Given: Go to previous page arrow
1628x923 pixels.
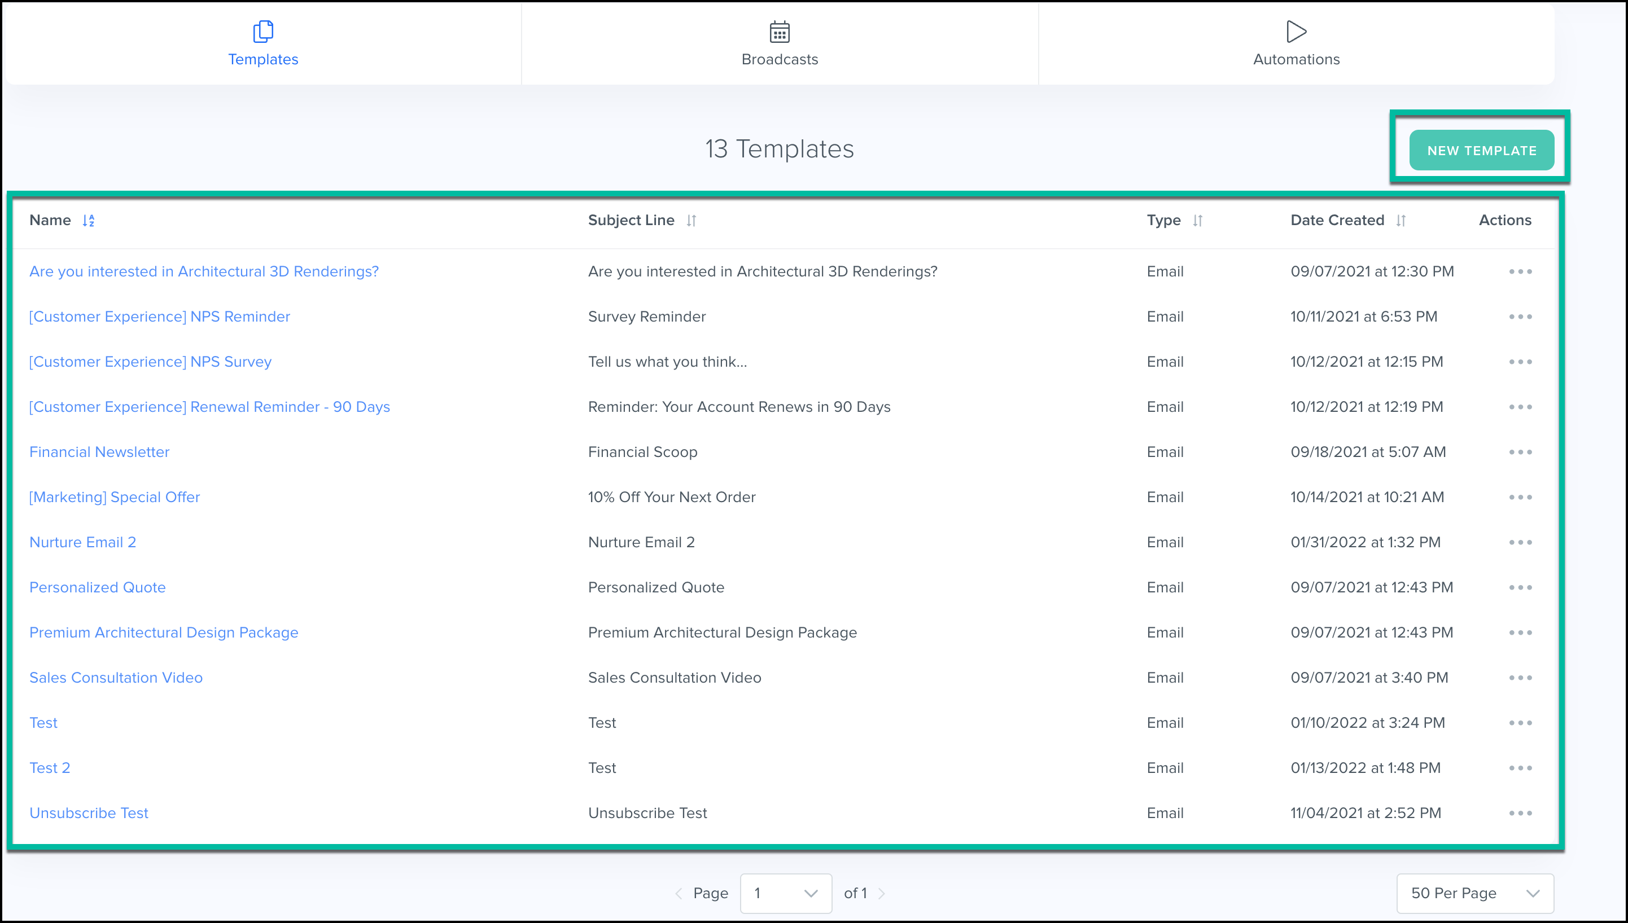Looking at the screenshot, I should [x=679, y=893].
